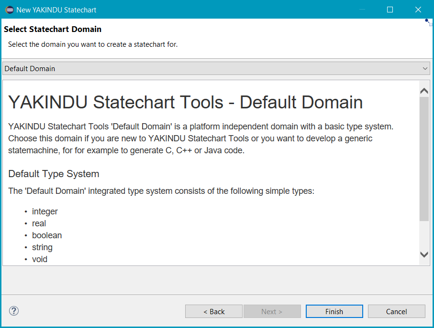Click the 'void' list item

[x=40, y=259]
